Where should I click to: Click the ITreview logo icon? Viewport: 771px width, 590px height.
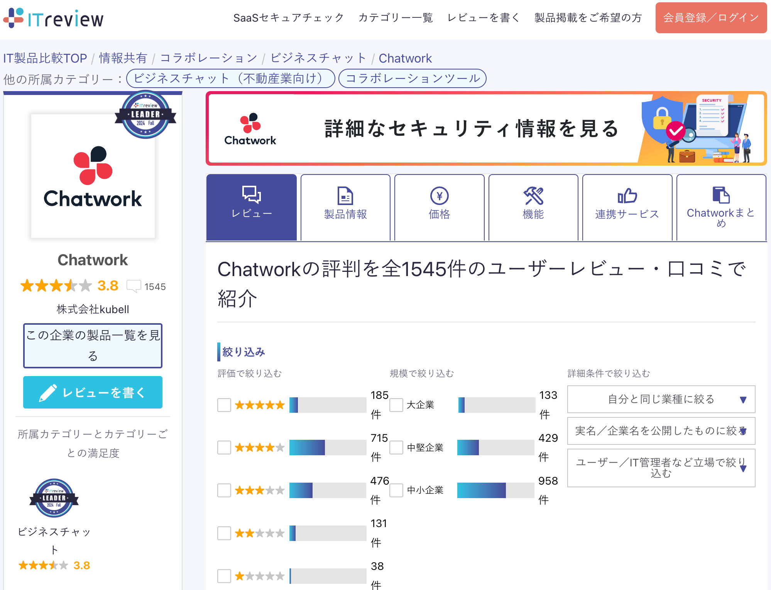tap(14, 18)
